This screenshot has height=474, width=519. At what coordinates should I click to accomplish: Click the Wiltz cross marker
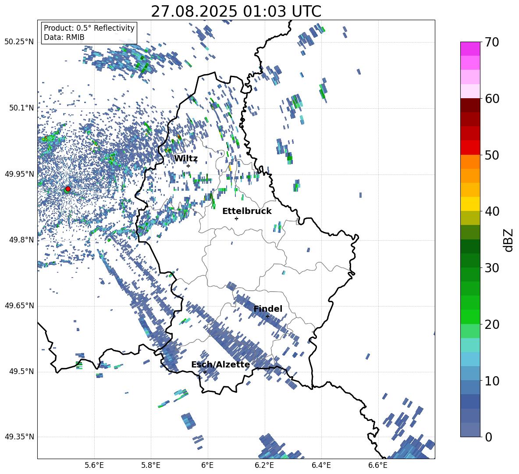point(188,166)
